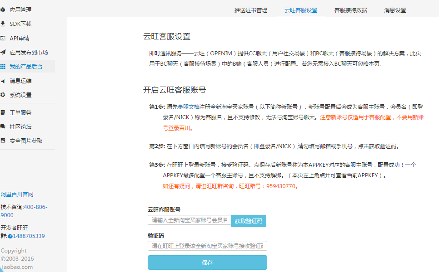
Task: Click the Copyright ©2003-2016 Taobao.com text
Action: (17, 258)
